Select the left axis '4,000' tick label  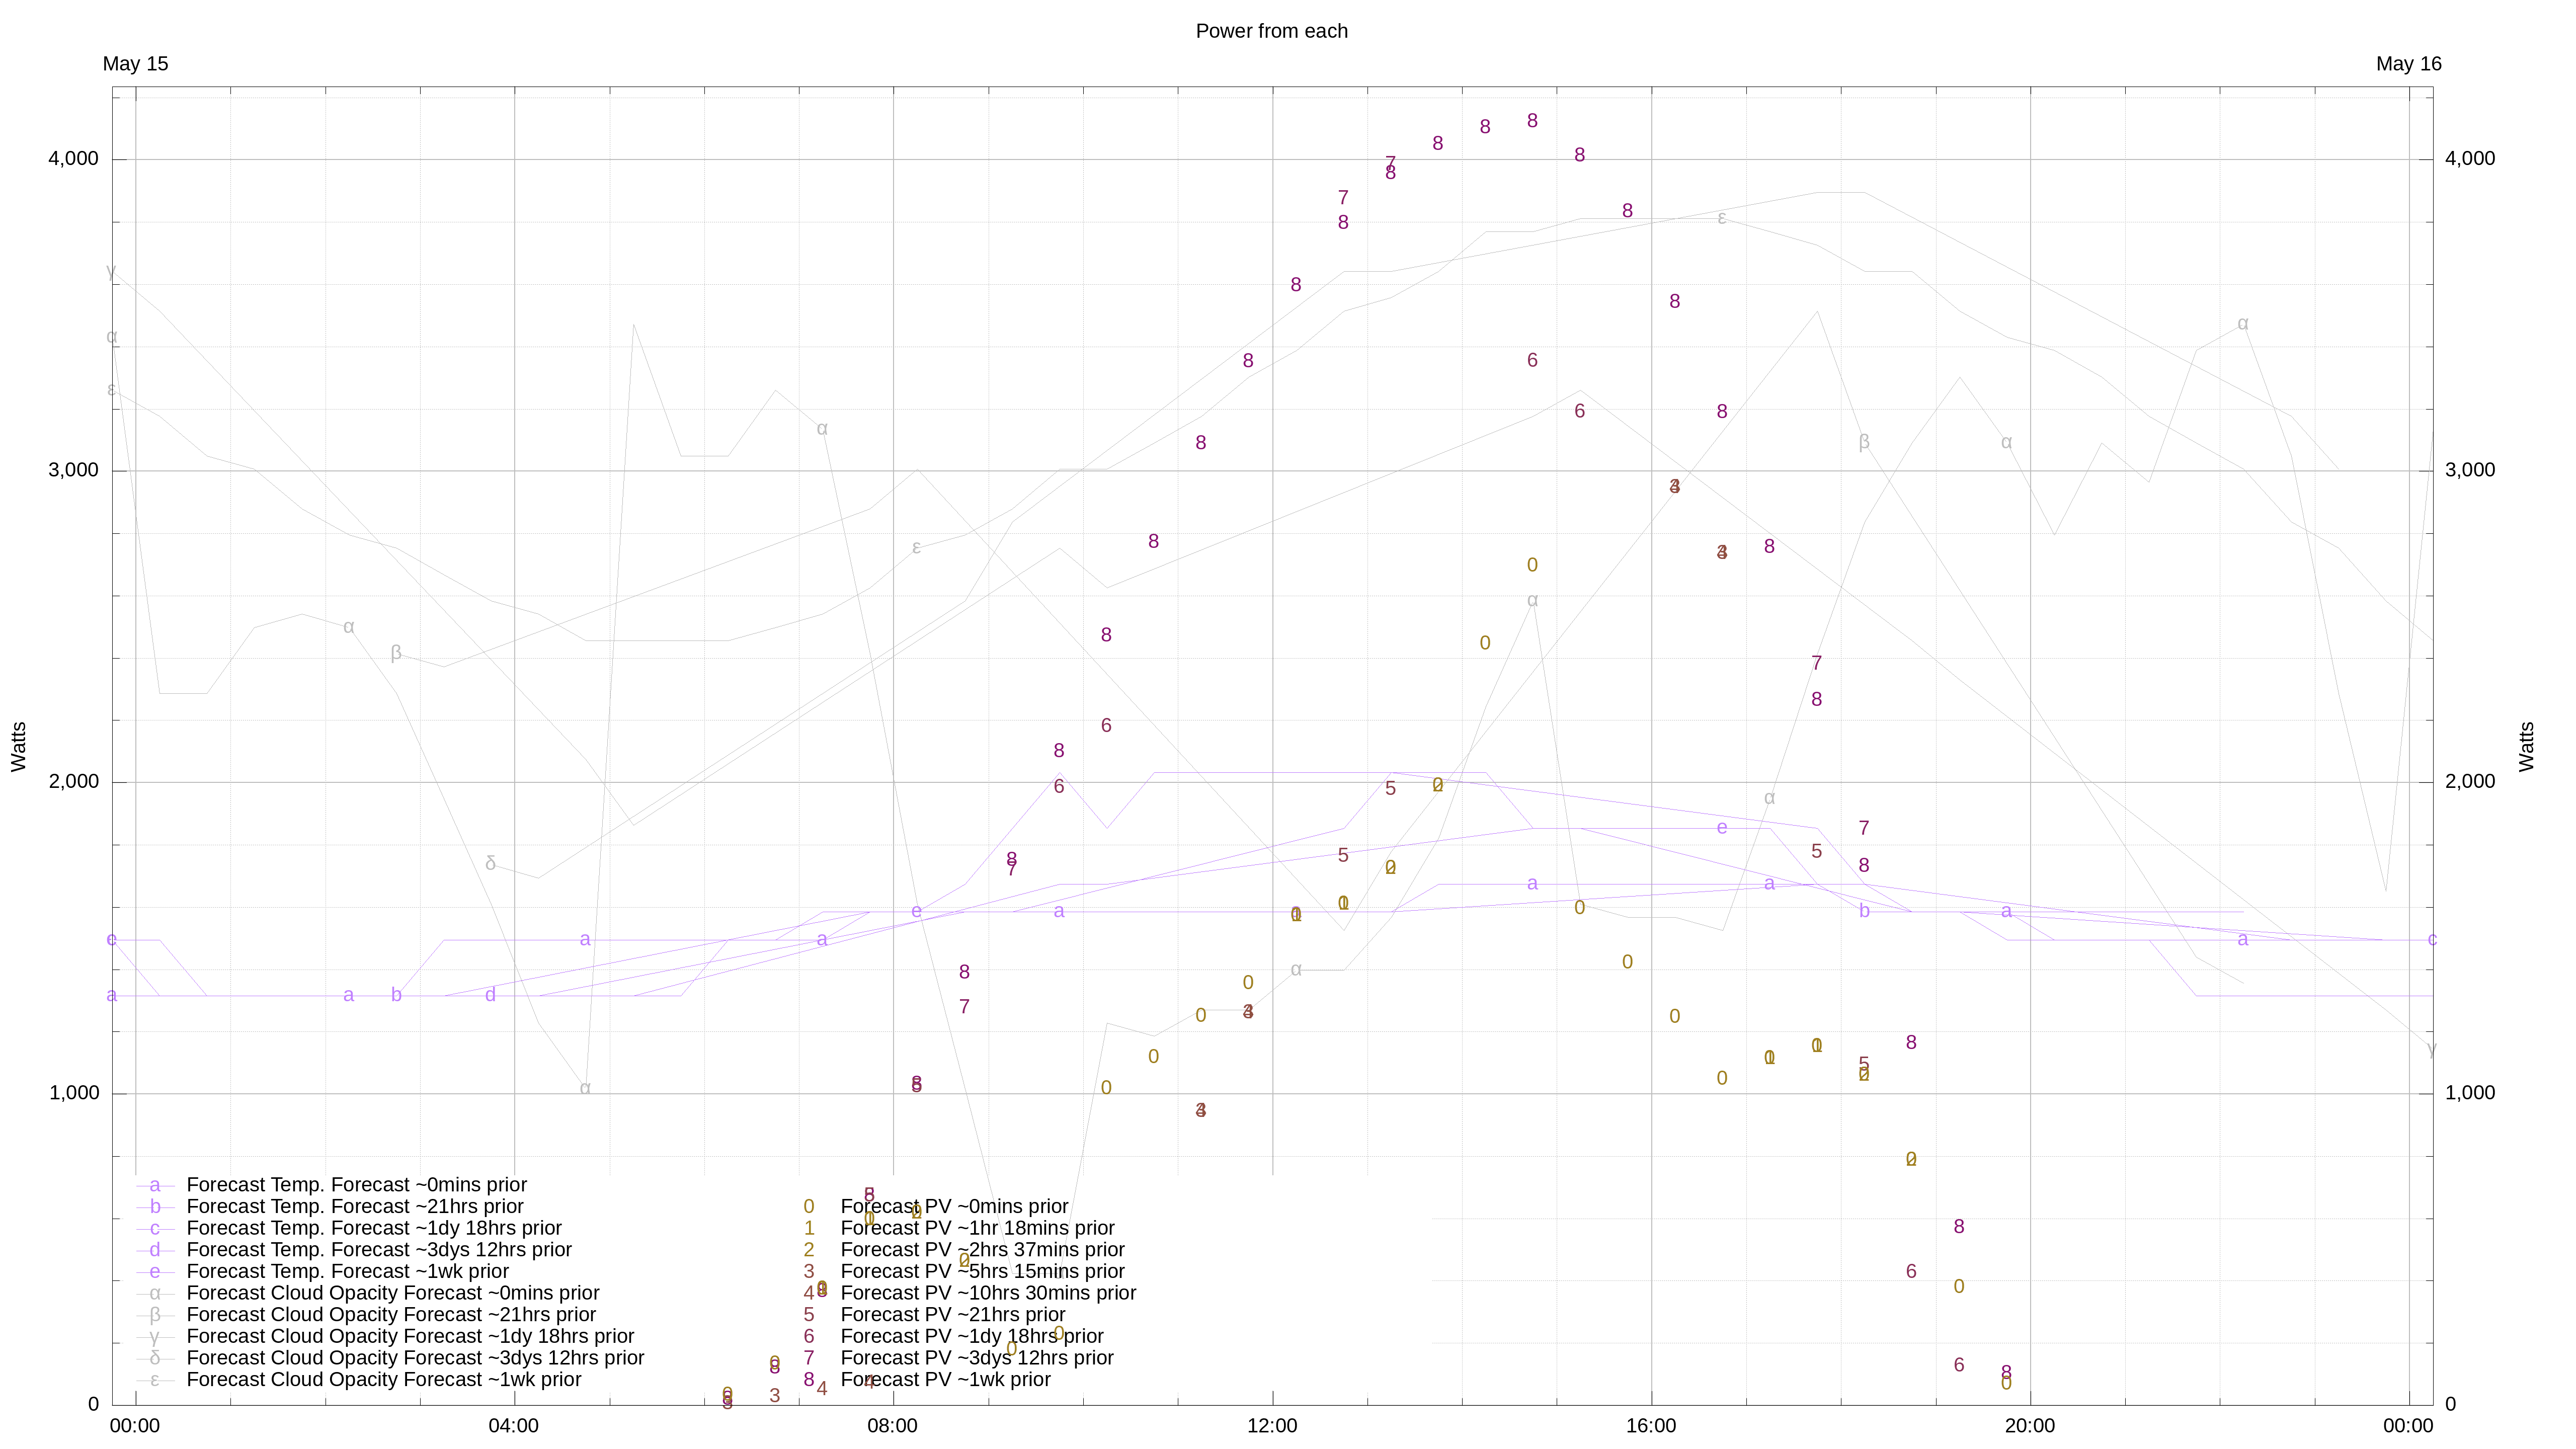[x=74, y=159]
